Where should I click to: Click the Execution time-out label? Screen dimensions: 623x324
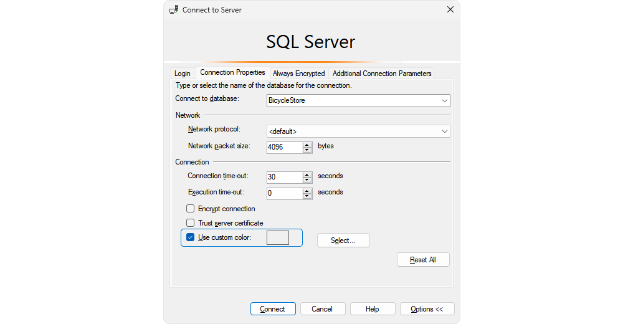pos(216,192)
